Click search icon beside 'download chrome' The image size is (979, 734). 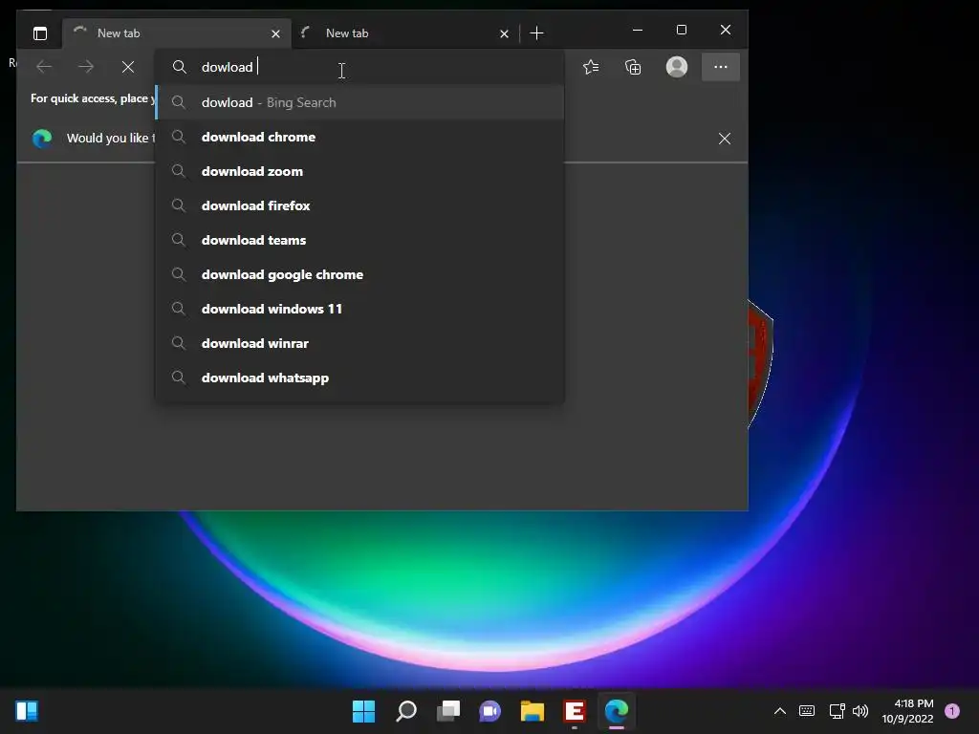pos(179,137)
